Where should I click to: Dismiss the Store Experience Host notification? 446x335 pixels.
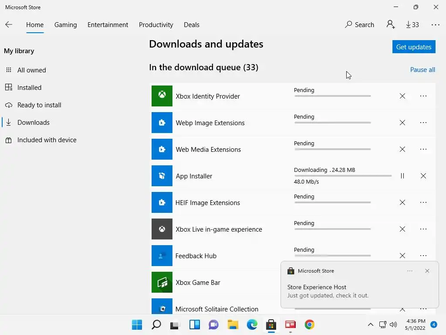427,271
